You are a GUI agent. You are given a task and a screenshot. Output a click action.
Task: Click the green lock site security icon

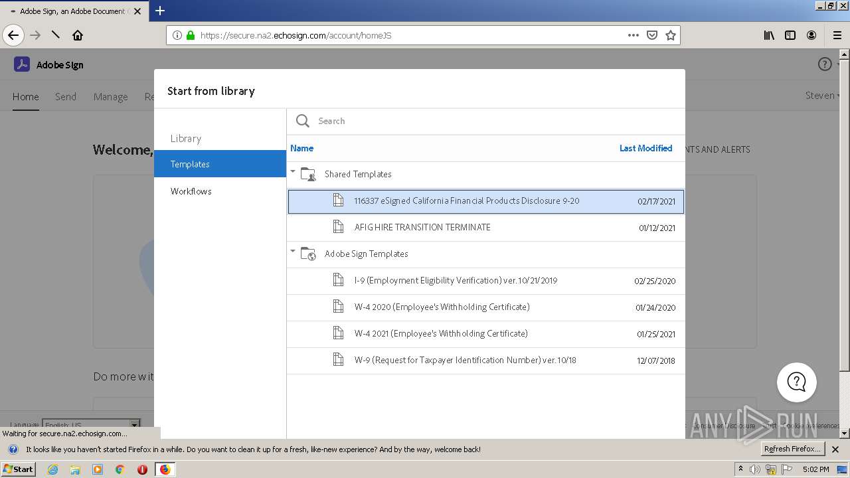click(191, 35)
